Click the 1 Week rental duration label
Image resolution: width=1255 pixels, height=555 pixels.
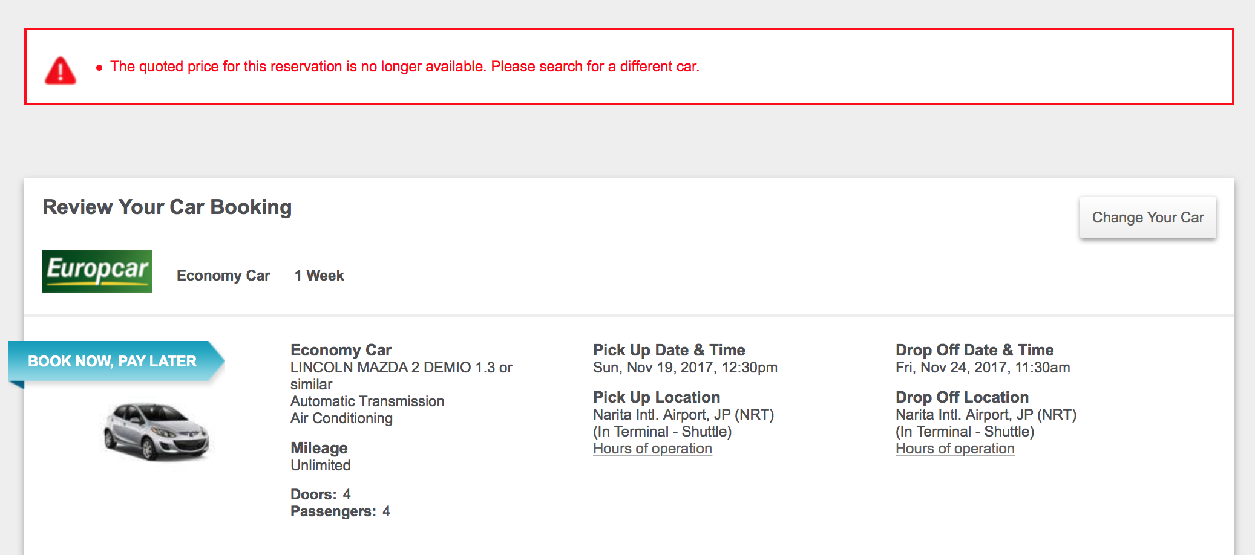319,276
